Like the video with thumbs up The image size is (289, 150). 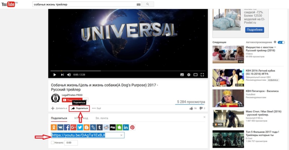point(191,108)
